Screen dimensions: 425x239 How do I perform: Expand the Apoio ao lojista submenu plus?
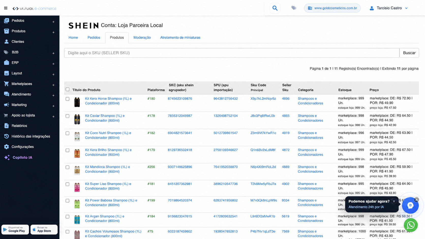tap(53, 117)
